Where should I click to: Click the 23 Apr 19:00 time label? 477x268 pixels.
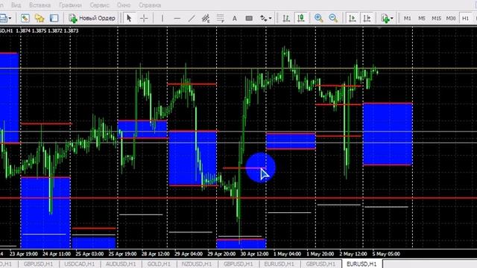click(x=24, y=254)
